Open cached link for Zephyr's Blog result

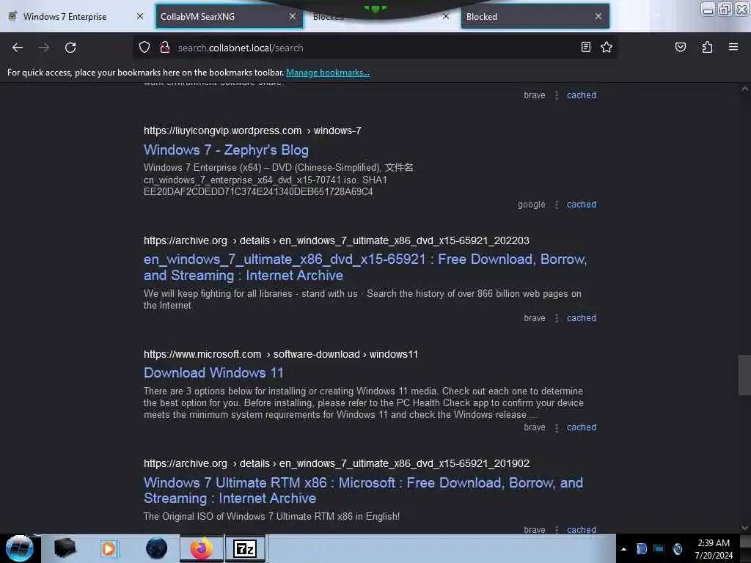[582, 205]
